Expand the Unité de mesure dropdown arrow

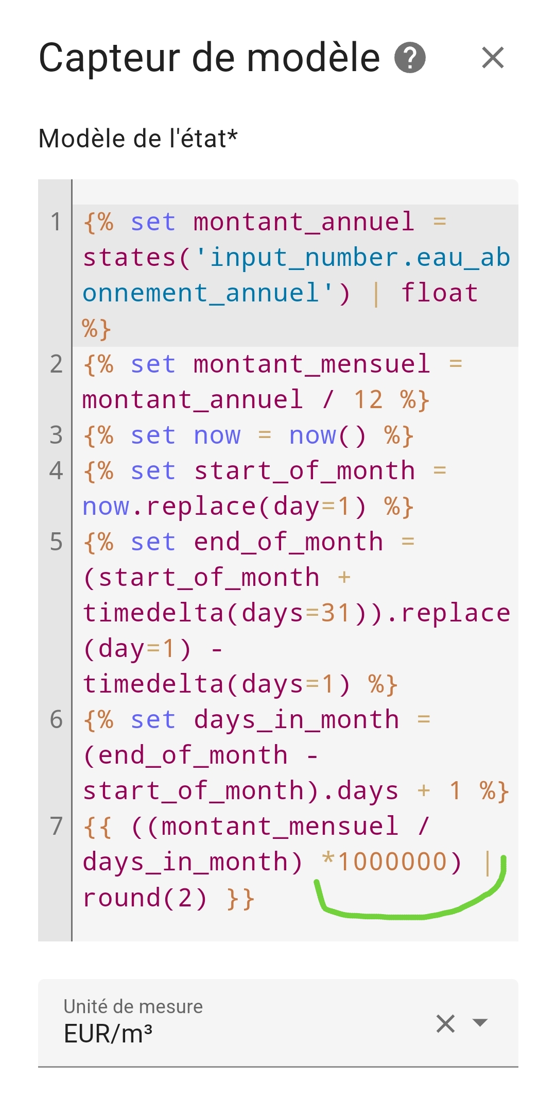(x=480, y=1022)
